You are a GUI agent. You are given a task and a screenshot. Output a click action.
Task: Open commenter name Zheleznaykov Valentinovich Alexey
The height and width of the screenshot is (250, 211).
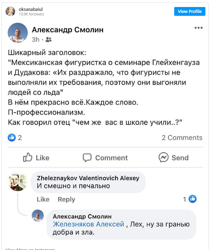[88, 178]
